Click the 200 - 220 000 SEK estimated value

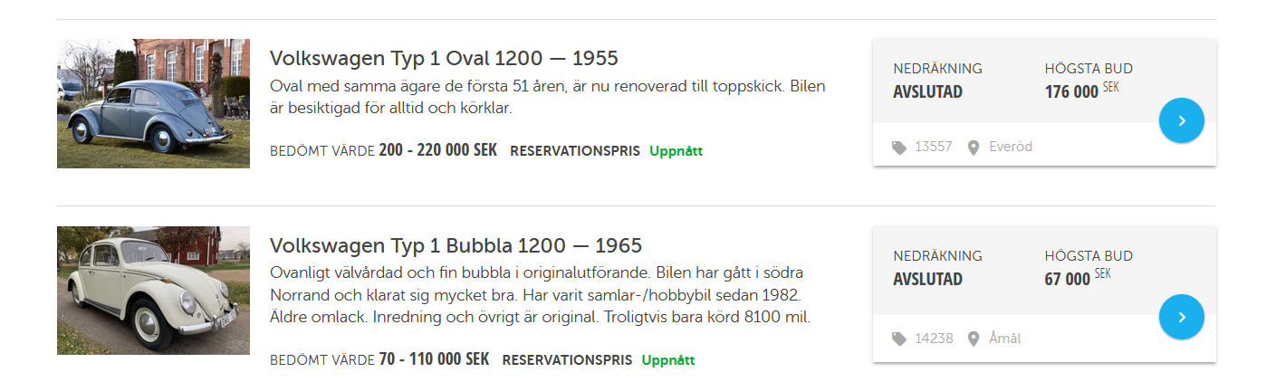[x=437, y=150]
